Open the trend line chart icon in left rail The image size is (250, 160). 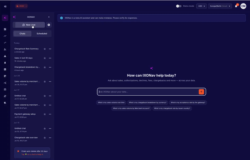click(5, 36)
